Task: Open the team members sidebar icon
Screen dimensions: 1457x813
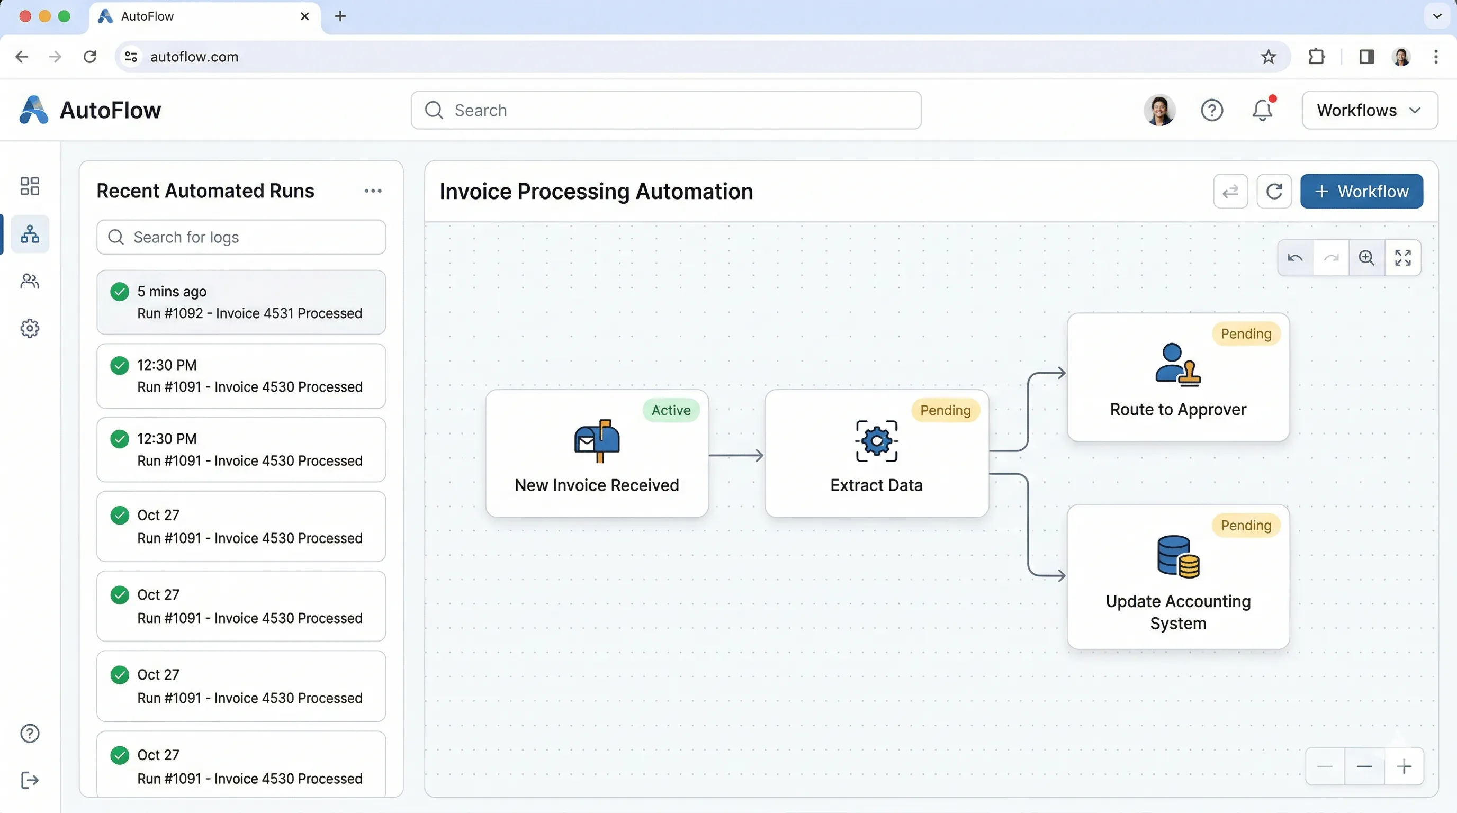Action: pos(30,281)
